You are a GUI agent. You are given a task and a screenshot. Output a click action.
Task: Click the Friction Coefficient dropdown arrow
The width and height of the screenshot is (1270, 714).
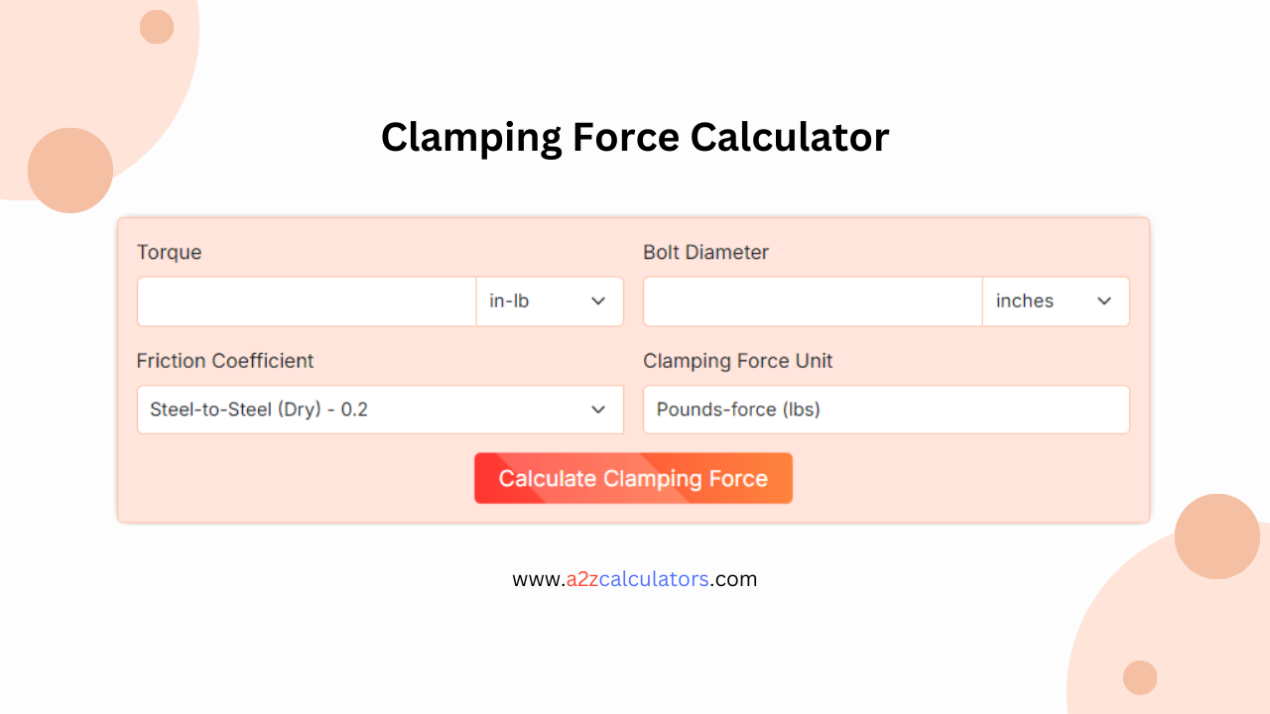598,410
